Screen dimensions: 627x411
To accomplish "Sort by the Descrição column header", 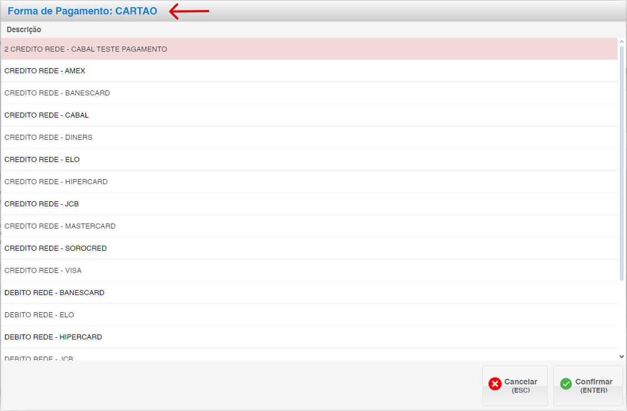I will point(24,29).
